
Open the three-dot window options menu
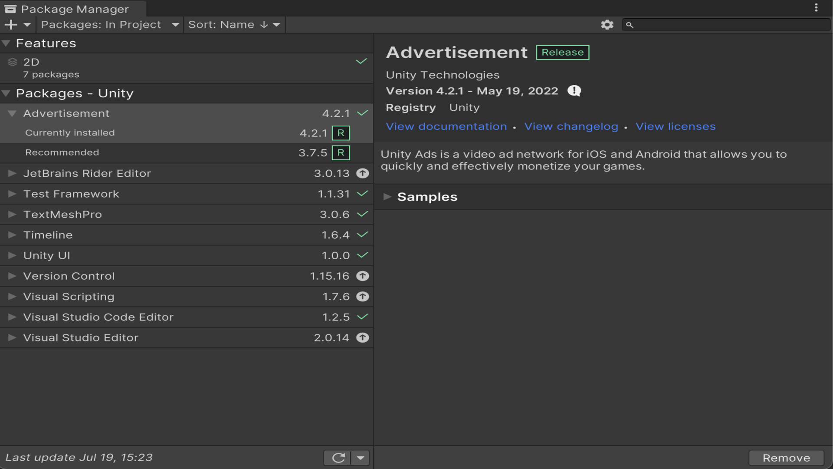pyautogui.click(x=816, y=8)
